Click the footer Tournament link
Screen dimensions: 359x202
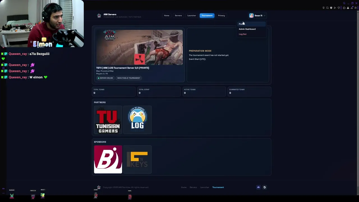click(x=218, y=187)
